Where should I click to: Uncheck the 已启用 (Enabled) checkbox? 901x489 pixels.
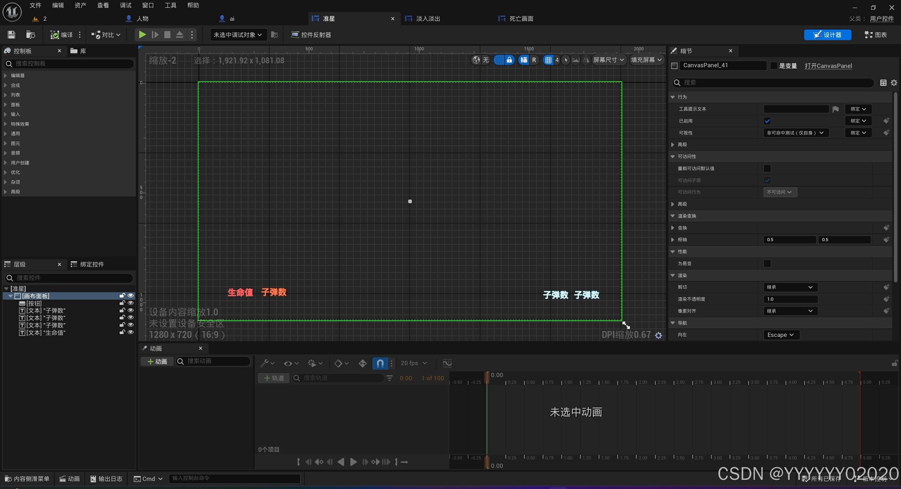[x=767, y=121]
